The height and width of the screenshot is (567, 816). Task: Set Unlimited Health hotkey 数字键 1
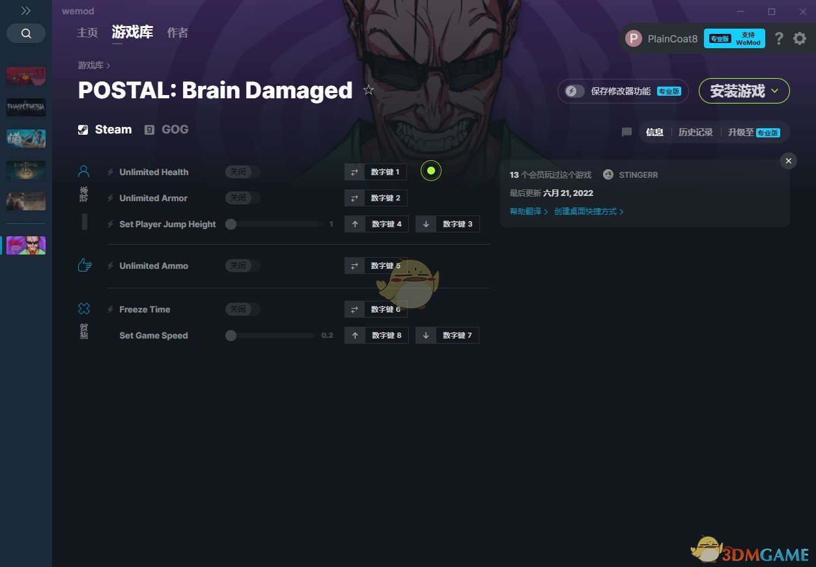(x=376, y=172)
